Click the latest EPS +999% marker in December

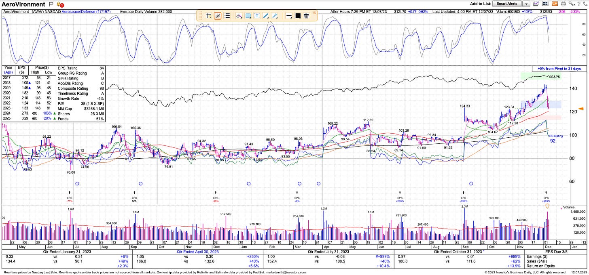[x=546, y=197]
